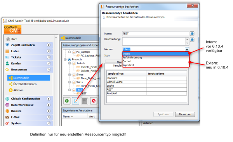Collapse the Jackets tree node
The height and width of the screenshot is (142, 233).
pyautogui.click(x=70, y=63)
